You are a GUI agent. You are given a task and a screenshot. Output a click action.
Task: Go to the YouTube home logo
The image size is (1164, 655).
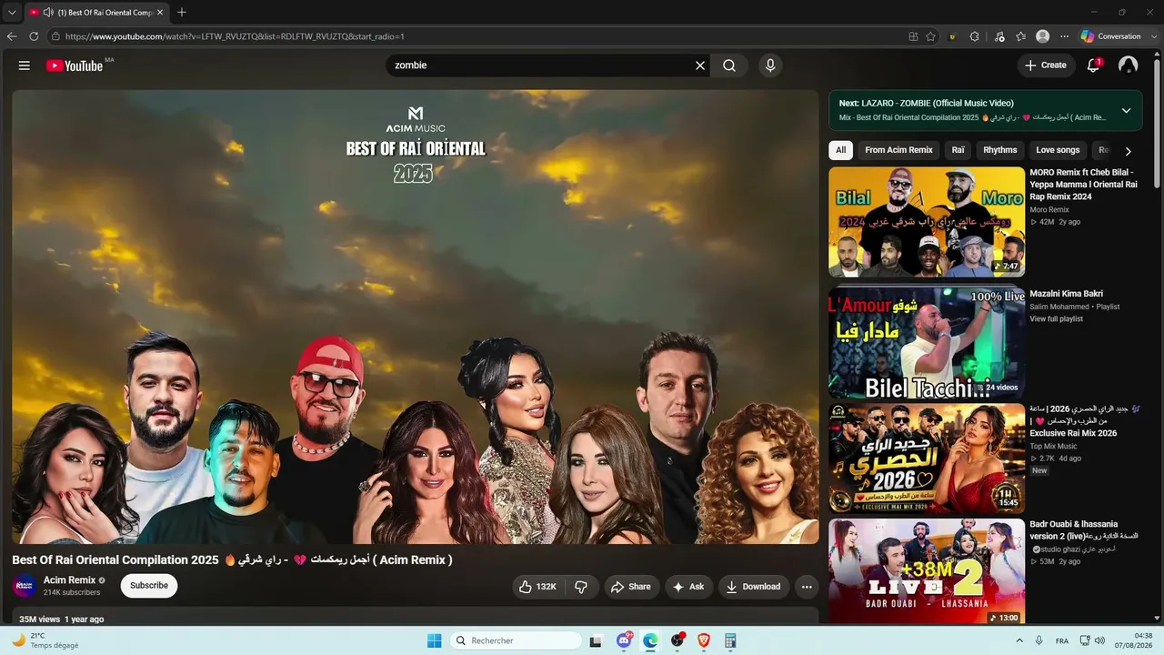[x=75, y=65]
